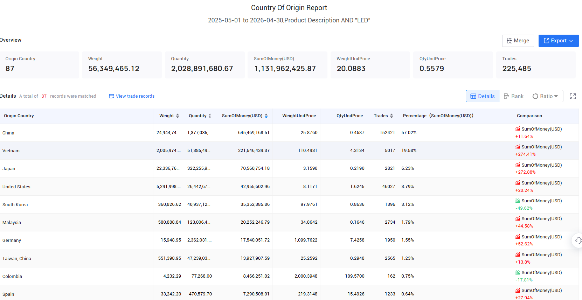Click the Quantity 2,028,891,680.67 value
582x300 pixels.
[202, 69]
